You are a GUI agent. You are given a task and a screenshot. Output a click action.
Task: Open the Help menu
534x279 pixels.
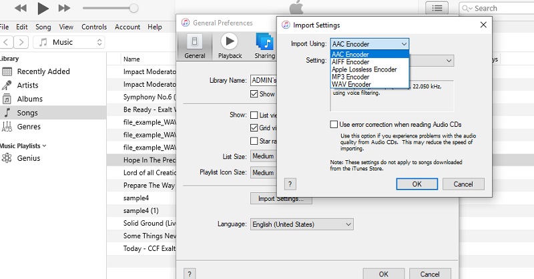tap(155, 27)
